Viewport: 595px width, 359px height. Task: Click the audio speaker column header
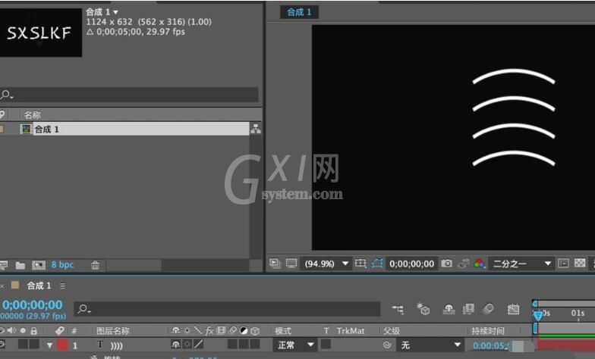pos(12,330)
